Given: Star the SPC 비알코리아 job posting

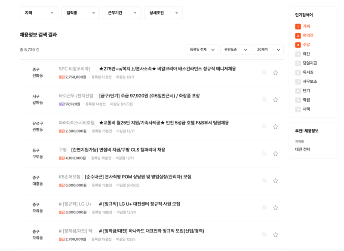Looking at the screenshot, I should pyautogui.click(x=276, y=72).
